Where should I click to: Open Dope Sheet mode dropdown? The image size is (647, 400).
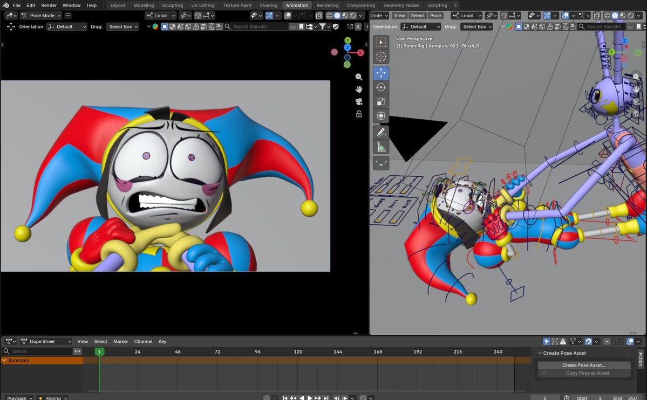point(46,341)
